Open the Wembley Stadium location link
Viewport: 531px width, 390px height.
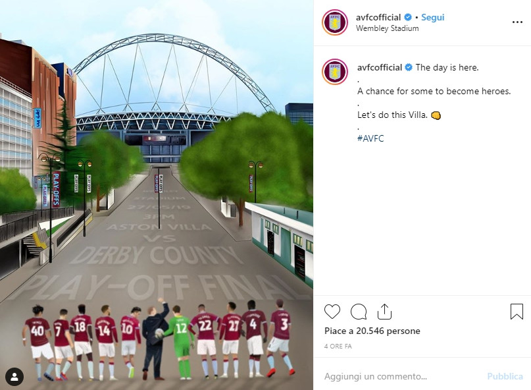387,28
